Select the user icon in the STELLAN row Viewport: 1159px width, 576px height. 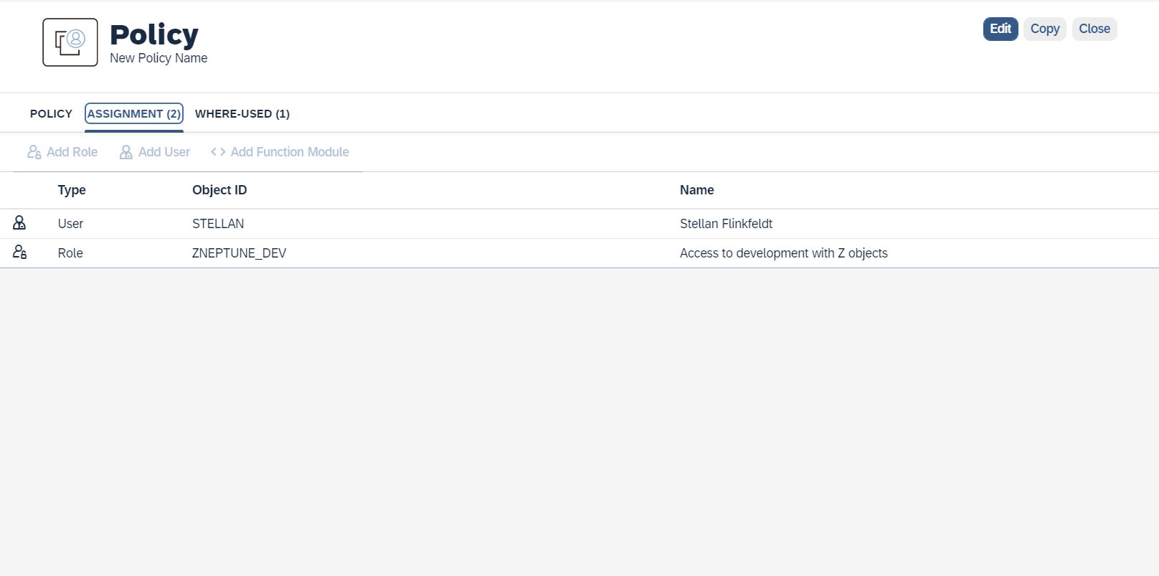pos(19,223)
